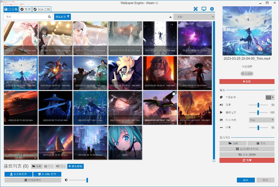Screen dimensions: 279x187
Task: Open the theme color swatch dropdown
Action: pyautogui.click(x=270, y=97)
